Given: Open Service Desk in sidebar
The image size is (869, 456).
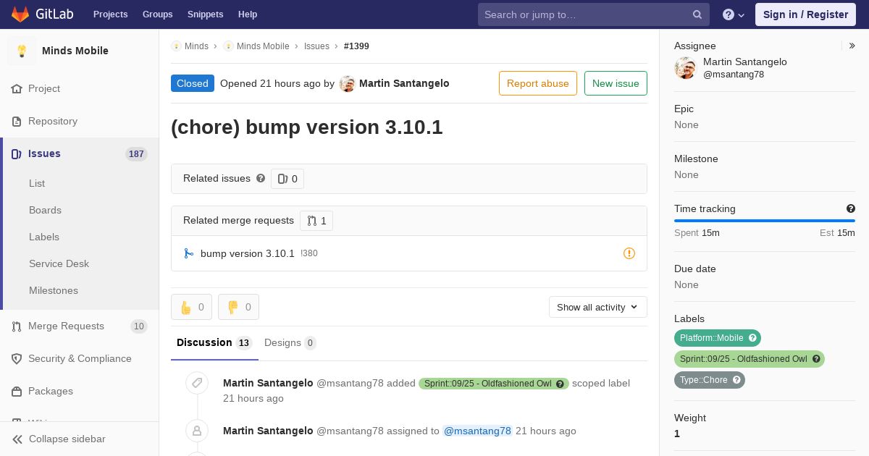Looking at the screenshot, I should point(59,263).
